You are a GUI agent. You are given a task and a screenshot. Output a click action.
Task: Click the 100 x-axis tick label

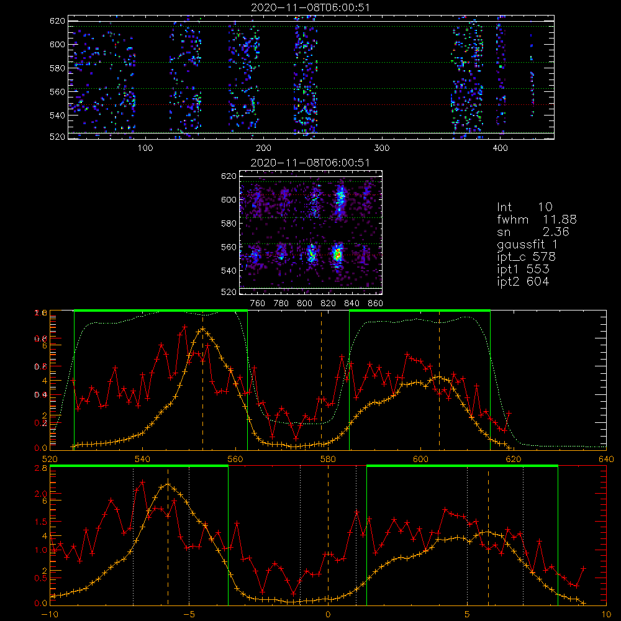pos(145,148)
